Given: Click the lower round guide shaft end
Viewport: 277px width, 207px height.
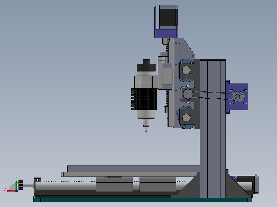Looking at the screenshot, I should pos(186,117).
